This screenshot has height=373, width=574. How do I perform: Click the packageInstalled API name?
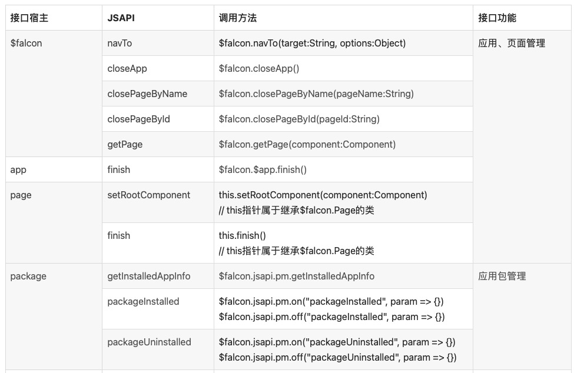tap(143, 301)
